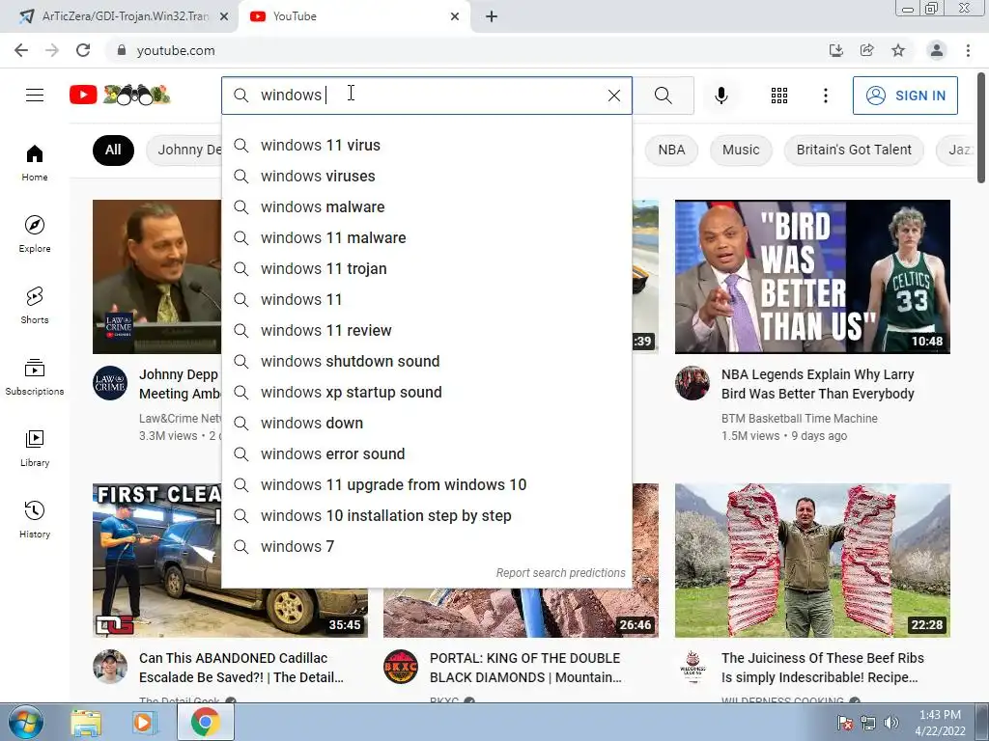Open Explore in the sidebar
Viewport: 989px width, 741px height.
pos(35,233)
